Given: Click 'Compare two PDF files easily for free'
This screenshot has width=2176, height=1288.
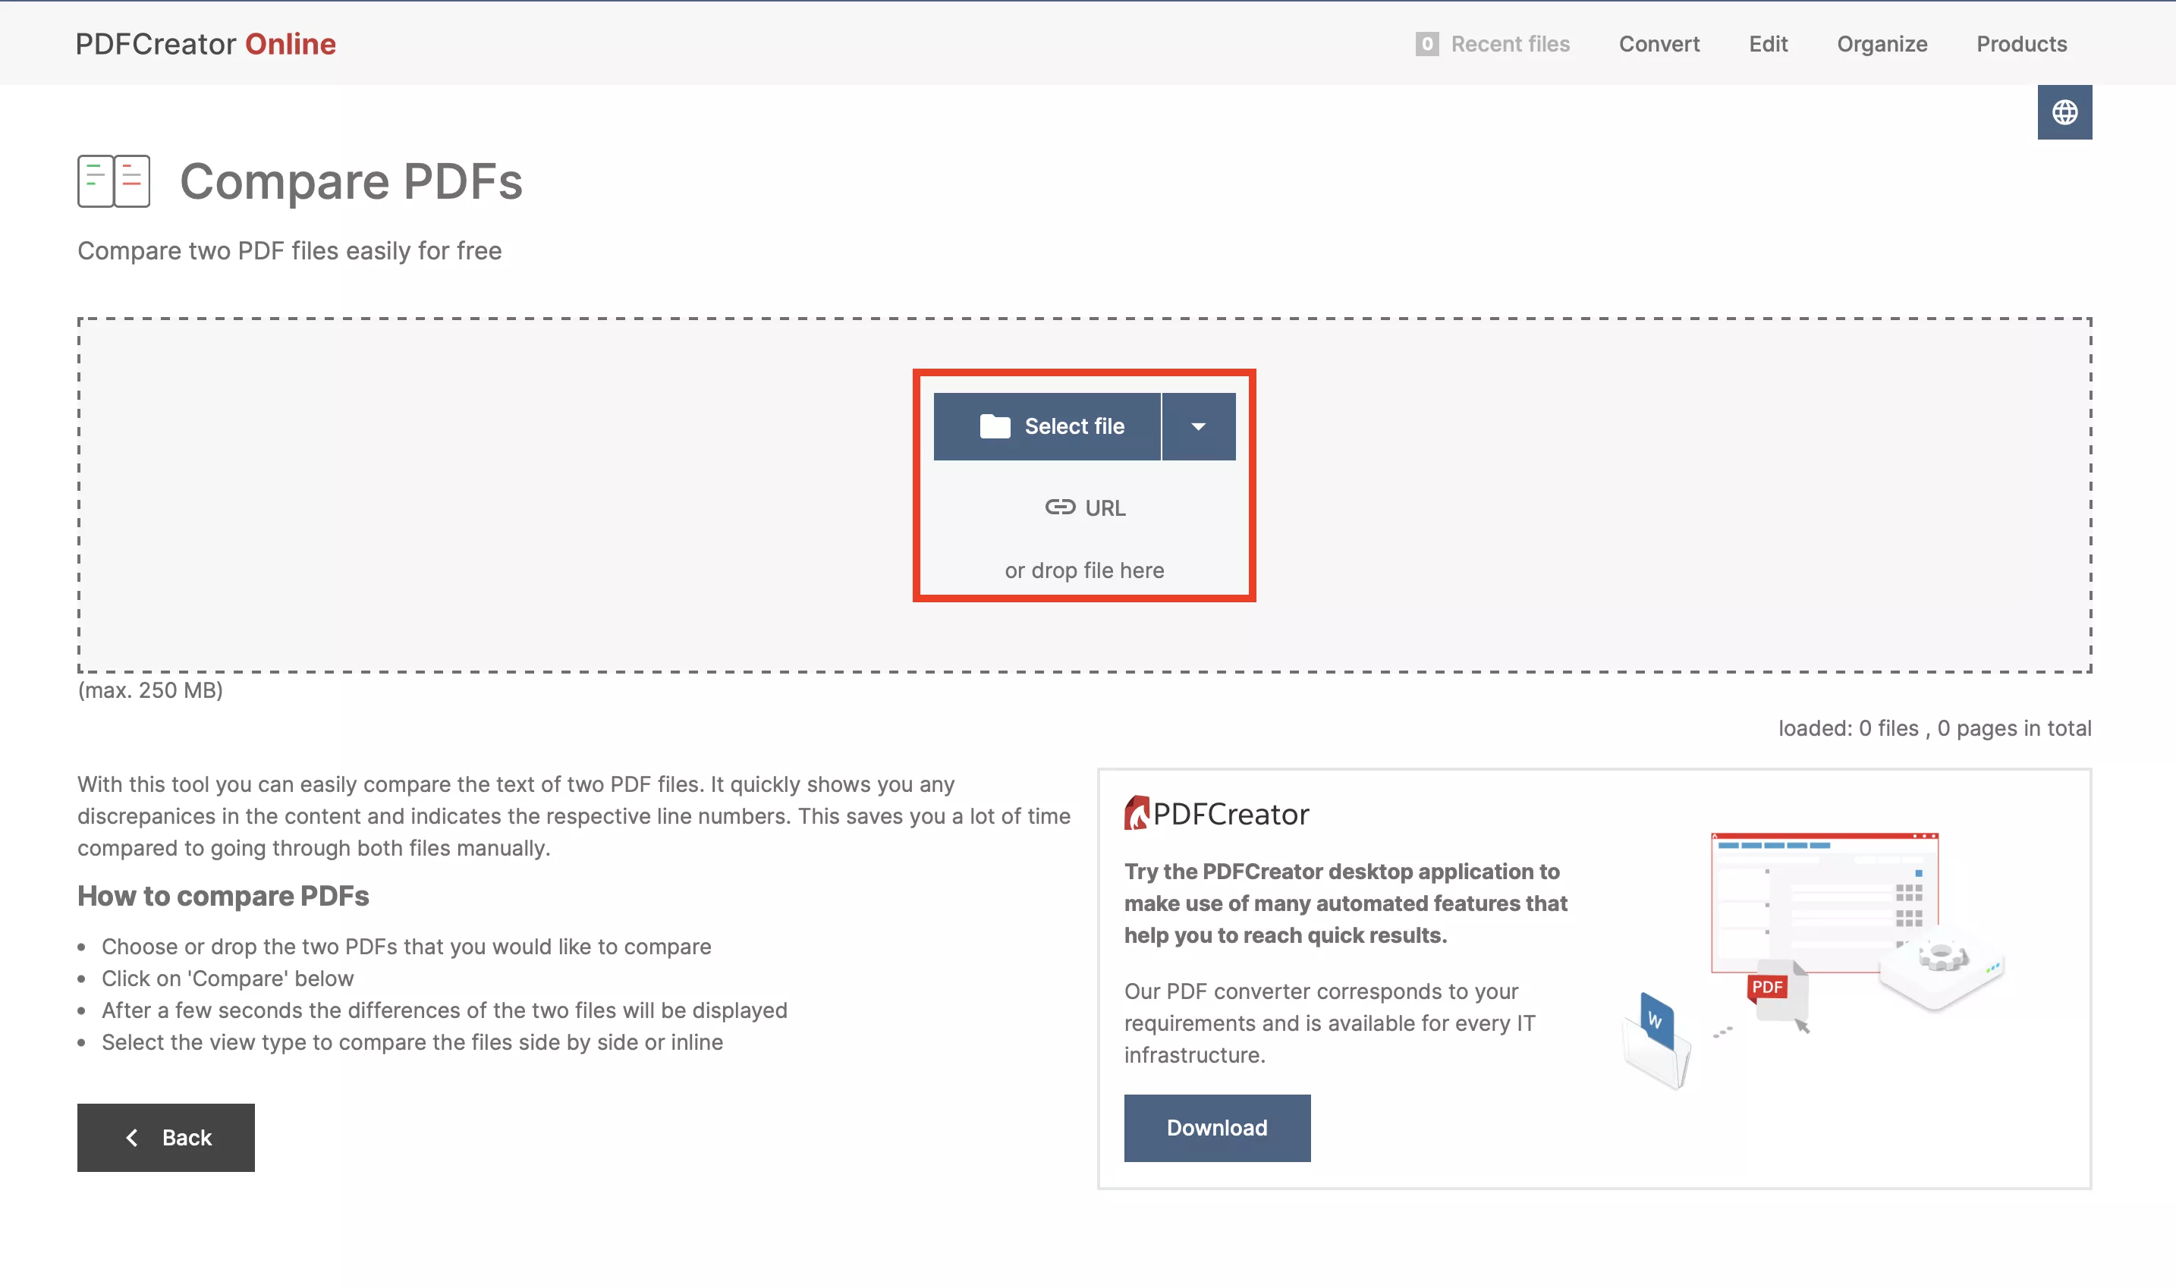Looking at the screenshot, I should tap(289, 251).
